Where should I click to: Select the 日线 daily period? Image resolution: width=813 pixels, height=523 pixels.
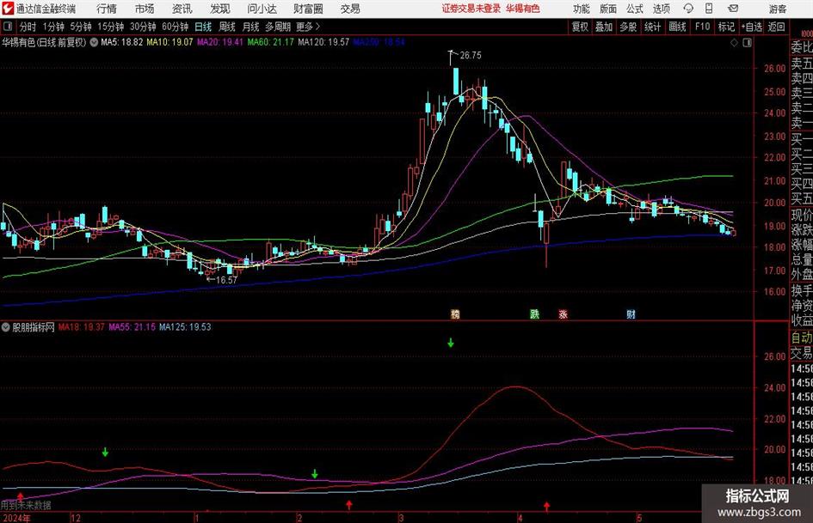203,27
